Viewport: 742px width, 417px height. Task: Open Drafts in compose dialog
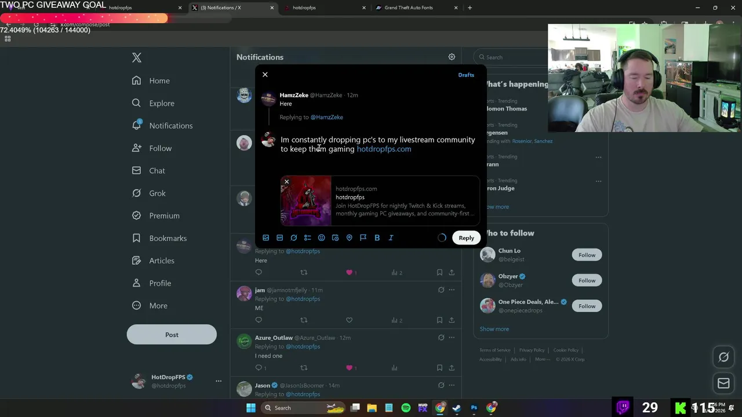(466, 75)
